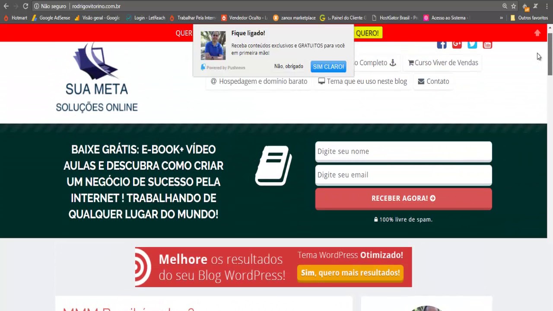Click 'Não, obrigado' in the push notification popup
This screenshot has height=311, width=553.
pos(289,66)
